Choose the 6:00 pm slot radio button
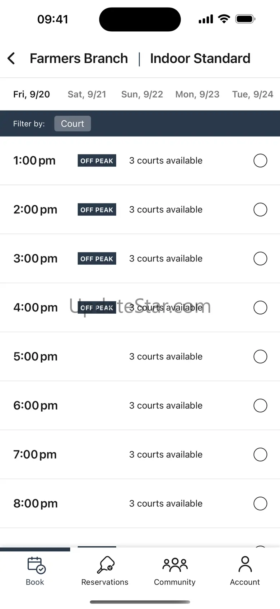Viewport: 280px width, 609px height. pos(260,406)
